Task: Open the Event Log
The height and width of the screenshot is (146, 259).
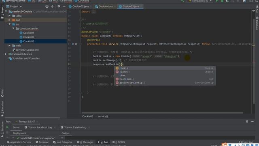Action: pos(246,142)
